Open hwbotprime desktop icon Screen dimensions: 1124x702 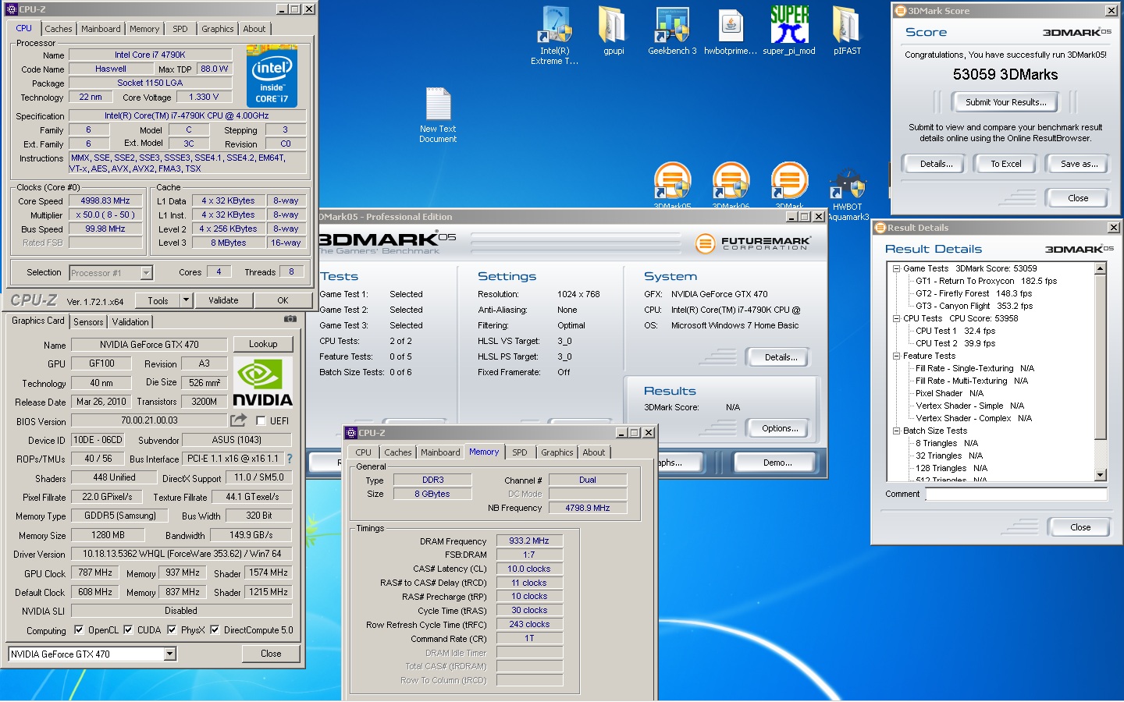pos(731,31)
